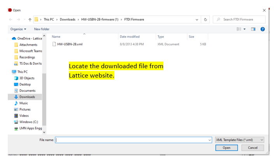This screenshot has width=274, height=161.
Task: Create a New folder
Action: click(x=42, y=29)
